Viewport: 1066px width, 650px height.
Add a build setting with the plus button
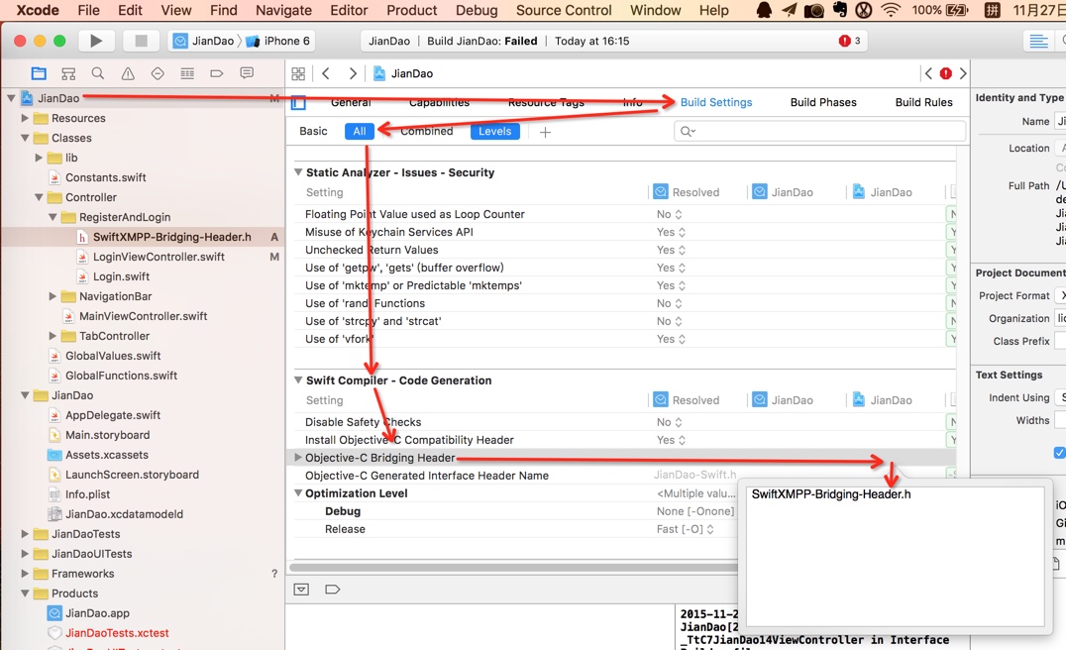545,132
